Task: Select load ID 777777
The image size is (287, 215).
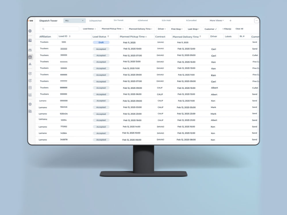Action: 64,81
